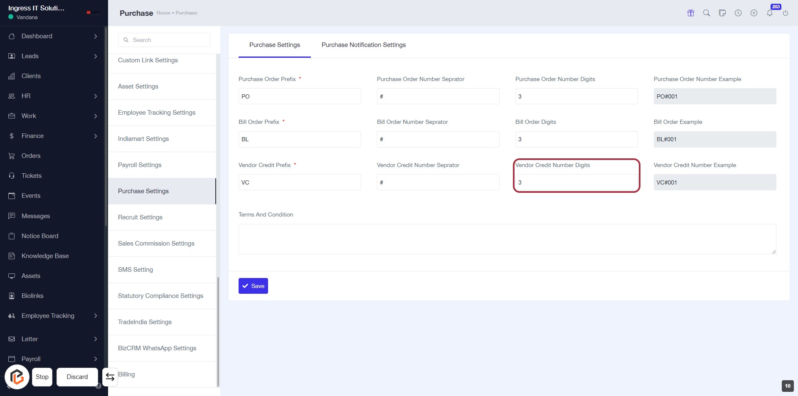Switch to Purchase Notification Settings tab

(364, 45)
